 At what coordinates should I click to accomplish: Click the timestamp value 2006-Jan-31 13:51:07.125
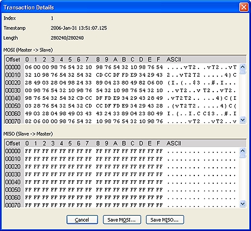[79, 28]
